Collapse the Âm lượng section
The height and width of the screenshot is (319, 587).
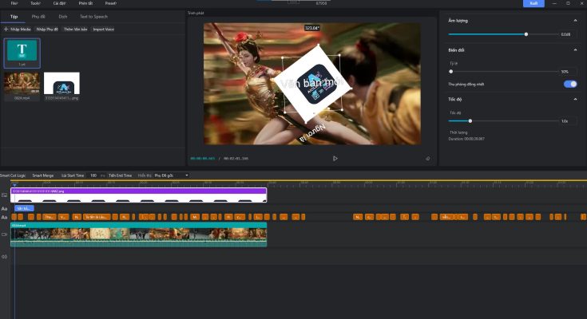(576, 21)
